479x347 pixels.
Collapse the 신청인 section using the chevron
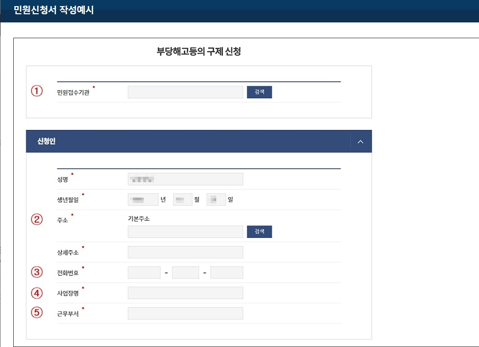360,141
